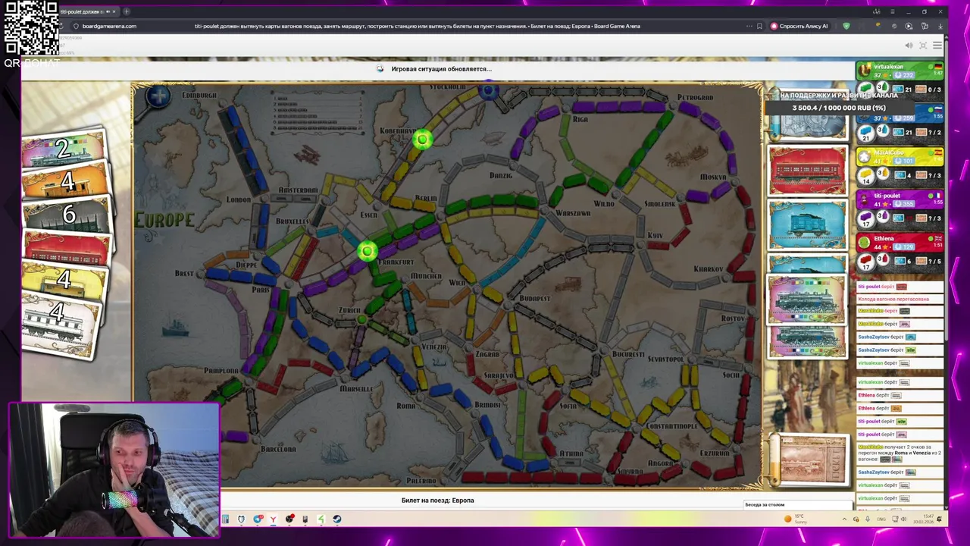Open Steam from the taskbar
The image size is (970, 546).
[x=337, y=519]
